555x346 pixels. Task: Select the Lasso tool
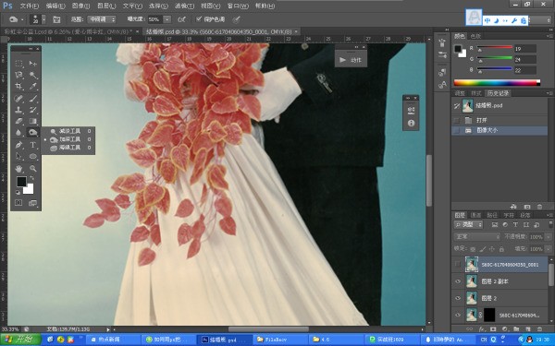pos(18,75)
